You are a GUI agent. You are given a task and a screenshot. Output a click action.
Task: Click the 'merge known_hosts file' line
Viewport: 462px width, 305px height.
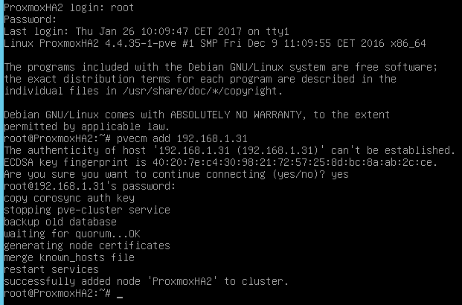pyautogui.click(x=69, y=257)
